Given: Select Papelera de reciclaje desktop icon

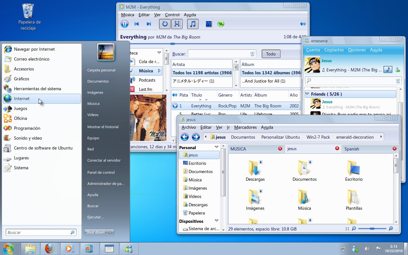Looking at the screenshot, I should (28, 17).
